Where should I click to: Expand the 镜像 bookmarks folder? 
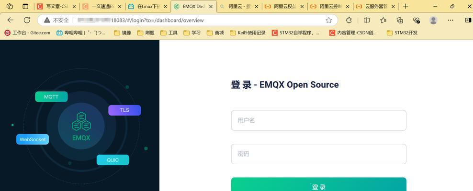(123, 33)
